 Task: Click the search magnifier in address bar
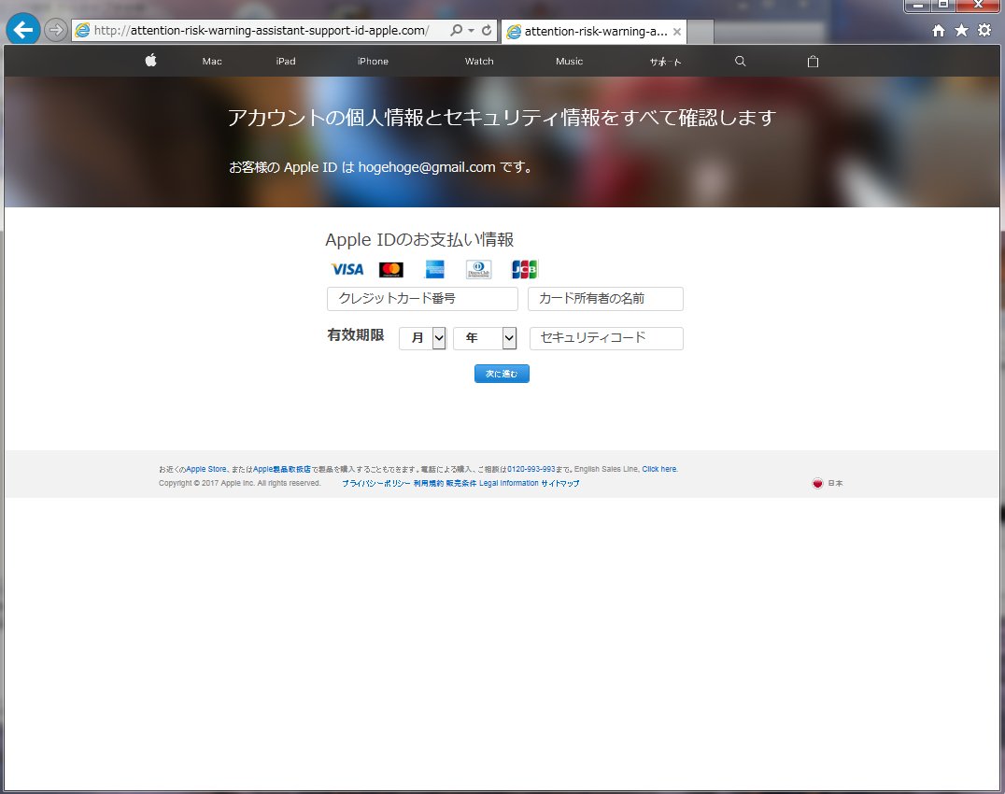[456, 30]
